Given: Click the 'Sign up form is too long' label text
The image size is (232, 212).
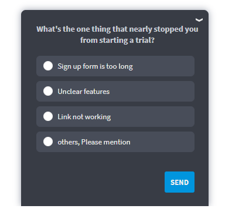Looking at the screenshot, I should (95, 66).
